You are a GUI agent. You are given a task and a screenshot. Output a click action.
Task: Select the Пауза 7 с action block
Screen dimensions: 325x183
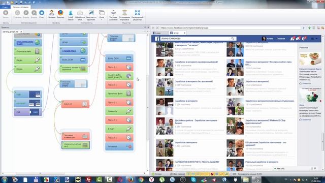[119, 120]
